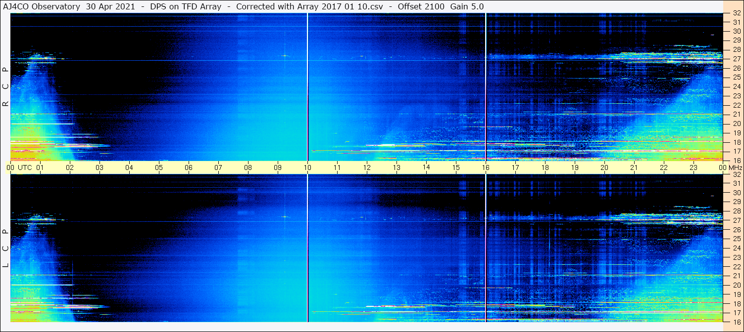Select the 23 hour mark on time axis
The image size is (744, 332).
click(694, 167)
